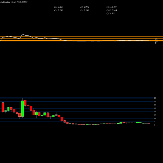The height and width of the screenshot is (163, 163).
Task: Click the OL: 25 reading
Action: pyautogui.click(x=110, y=14)
